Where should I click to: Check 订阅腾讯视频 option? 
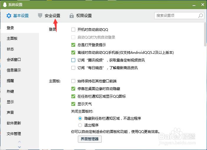73,60
